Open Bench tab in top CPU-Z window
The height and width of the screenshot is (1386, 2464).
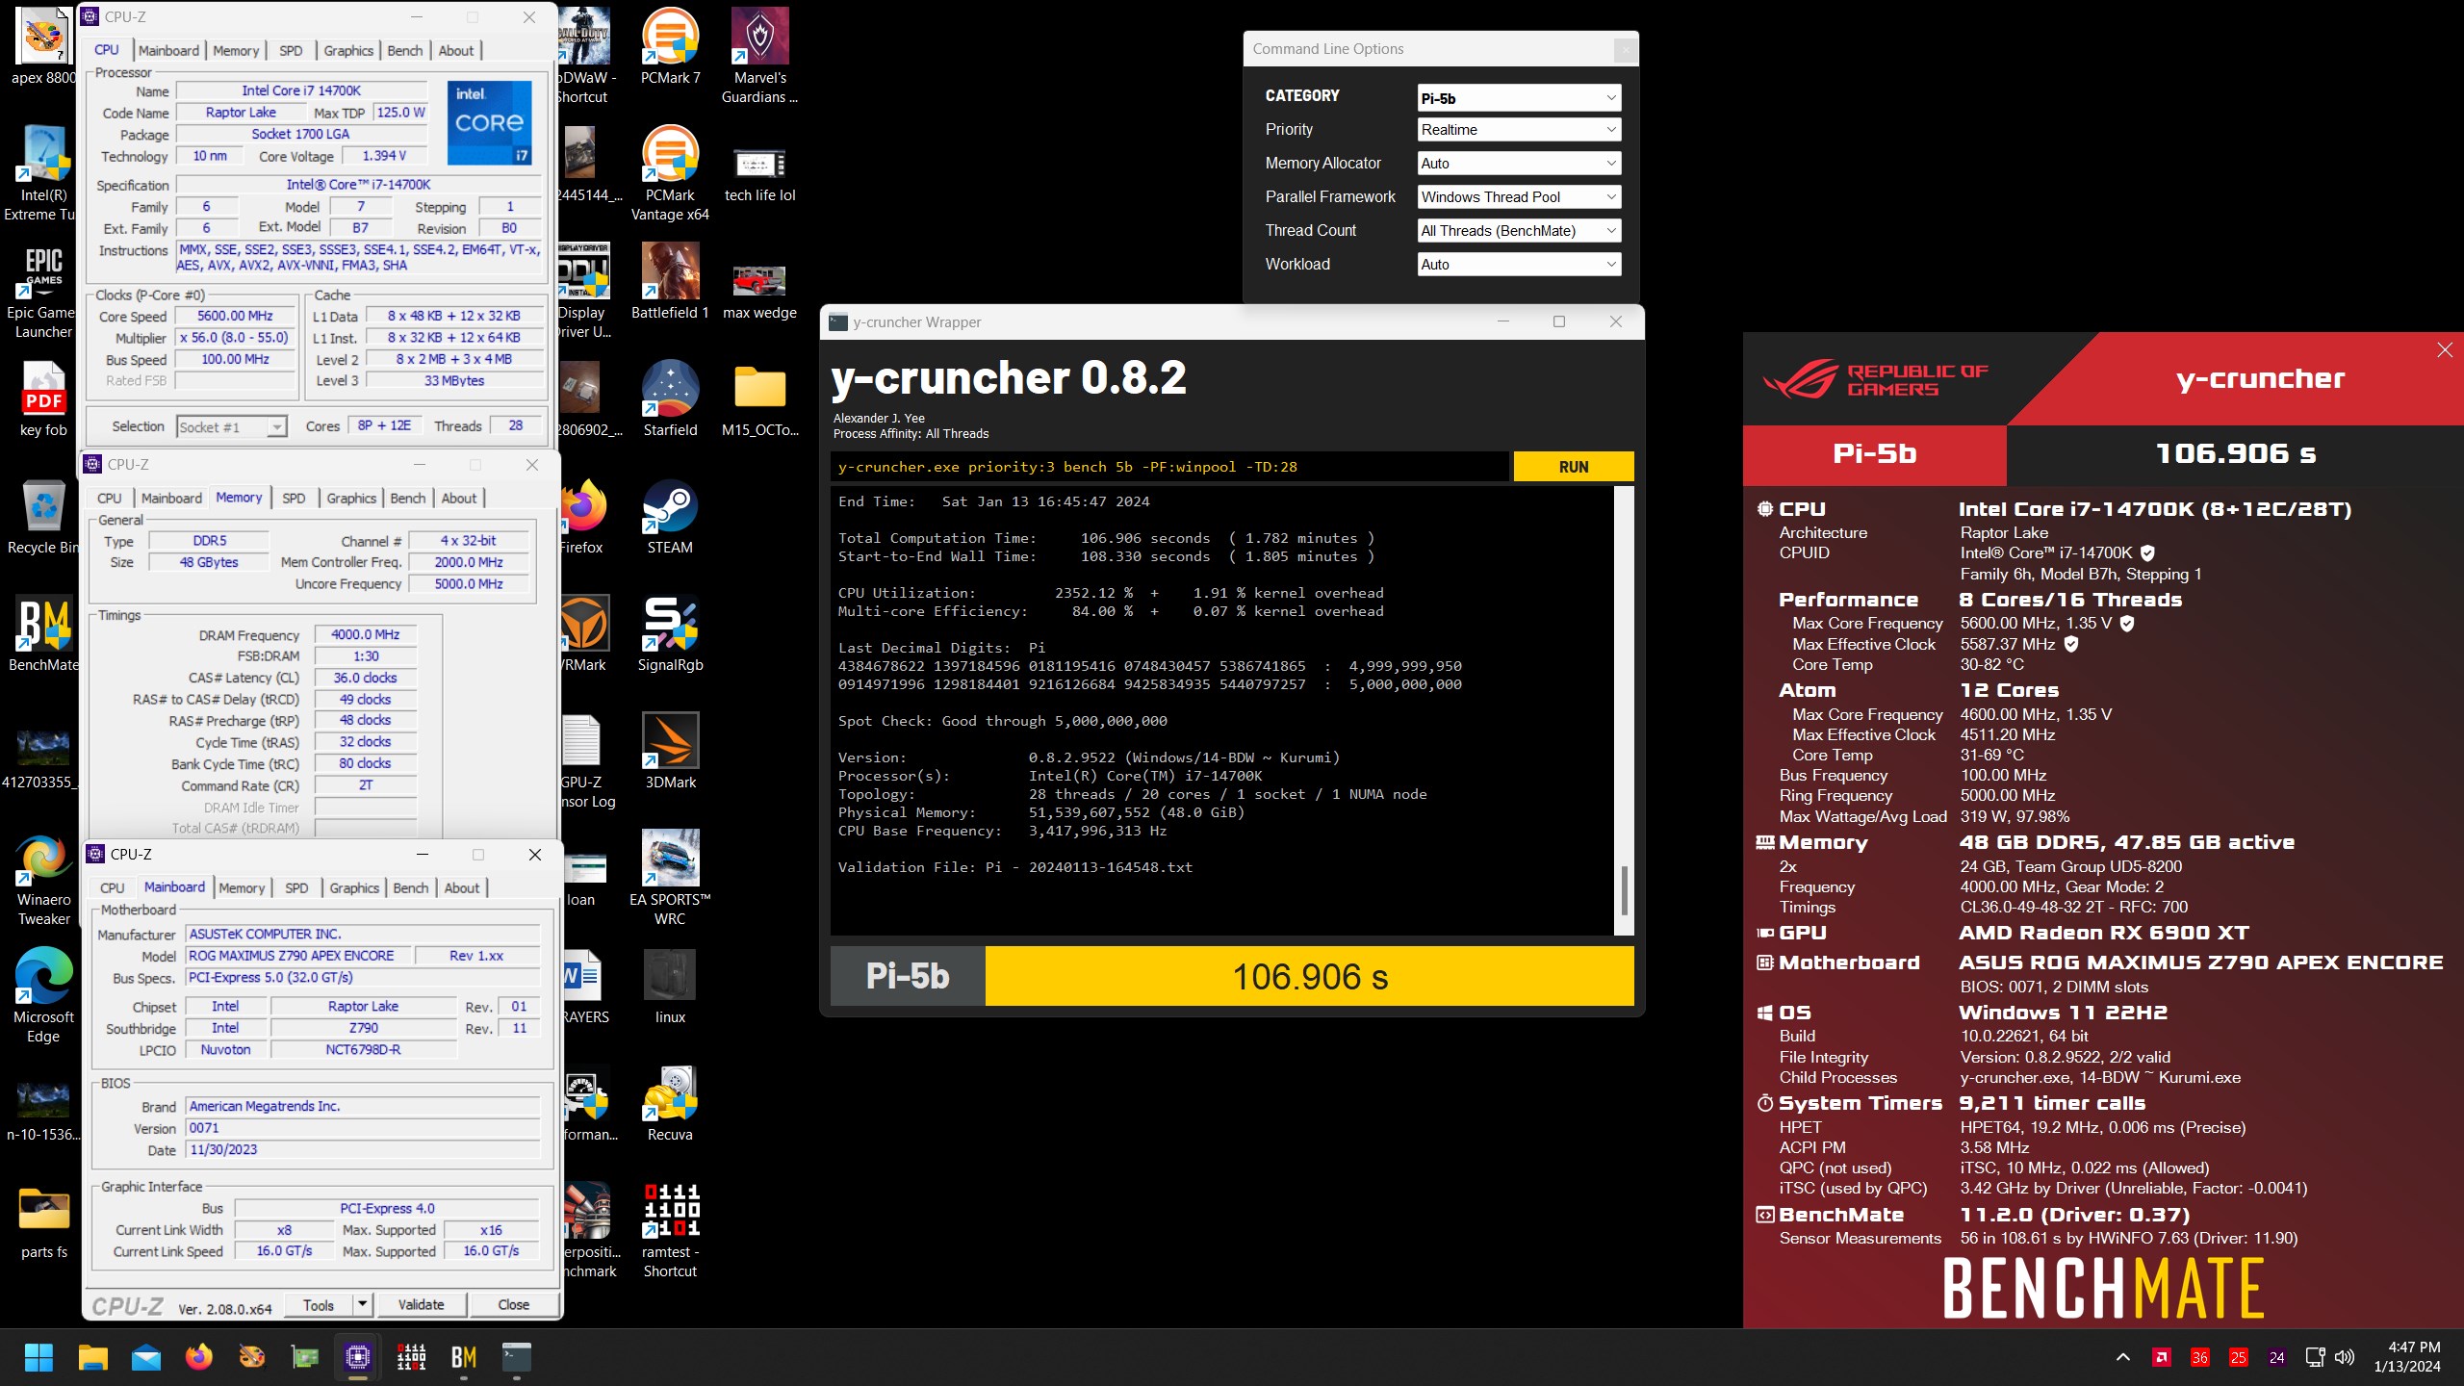[x=405, y=50]
